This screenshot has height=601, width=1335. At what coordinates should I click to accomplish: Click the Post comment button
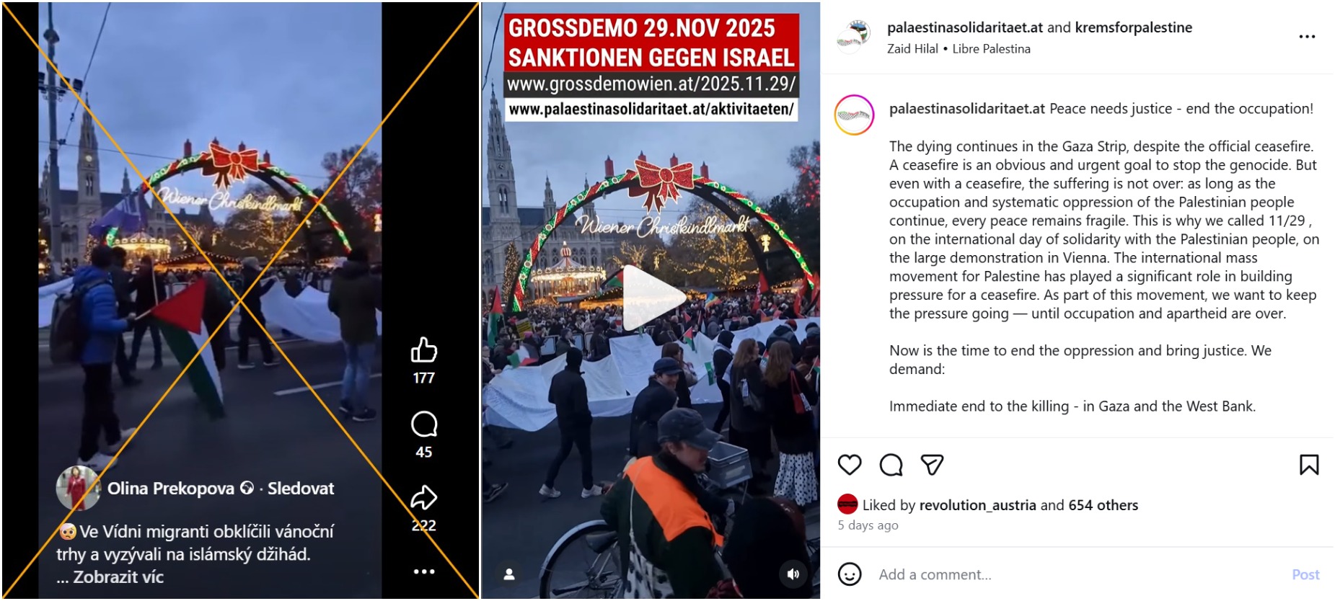pyautogui.click(x=1305, y=574)
